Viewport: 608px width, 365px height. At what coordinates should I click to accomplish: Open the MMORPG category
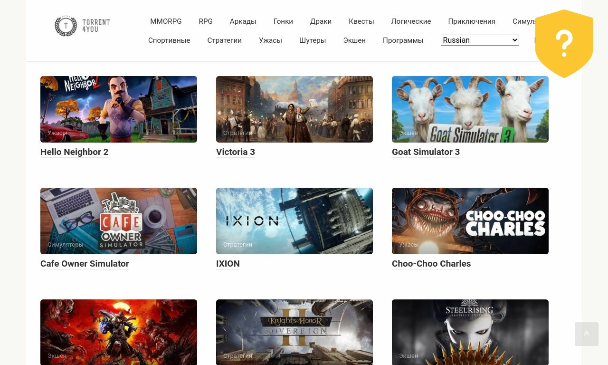pyautogui.click(x=166, y=21)
